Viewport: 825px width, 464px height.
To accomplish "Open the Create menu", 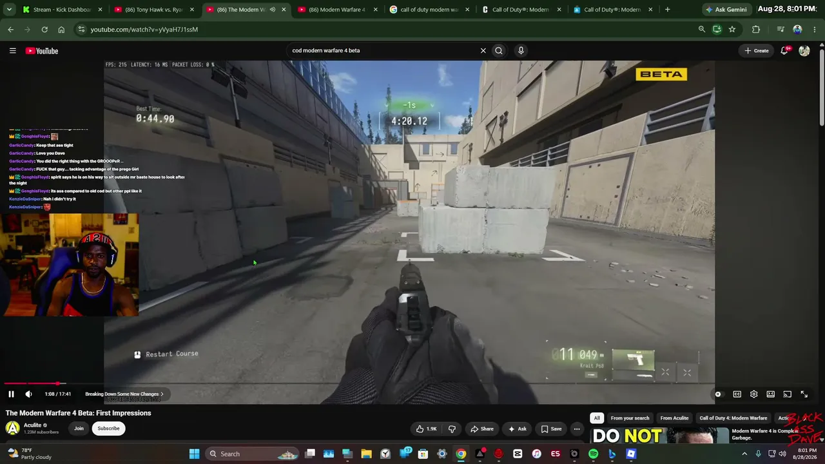I will pos(756,51).
